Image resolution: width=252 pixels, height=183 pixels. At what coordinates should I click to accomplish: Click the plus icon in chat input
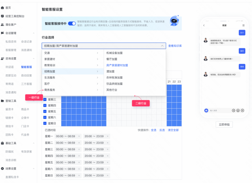pos(242,110)
